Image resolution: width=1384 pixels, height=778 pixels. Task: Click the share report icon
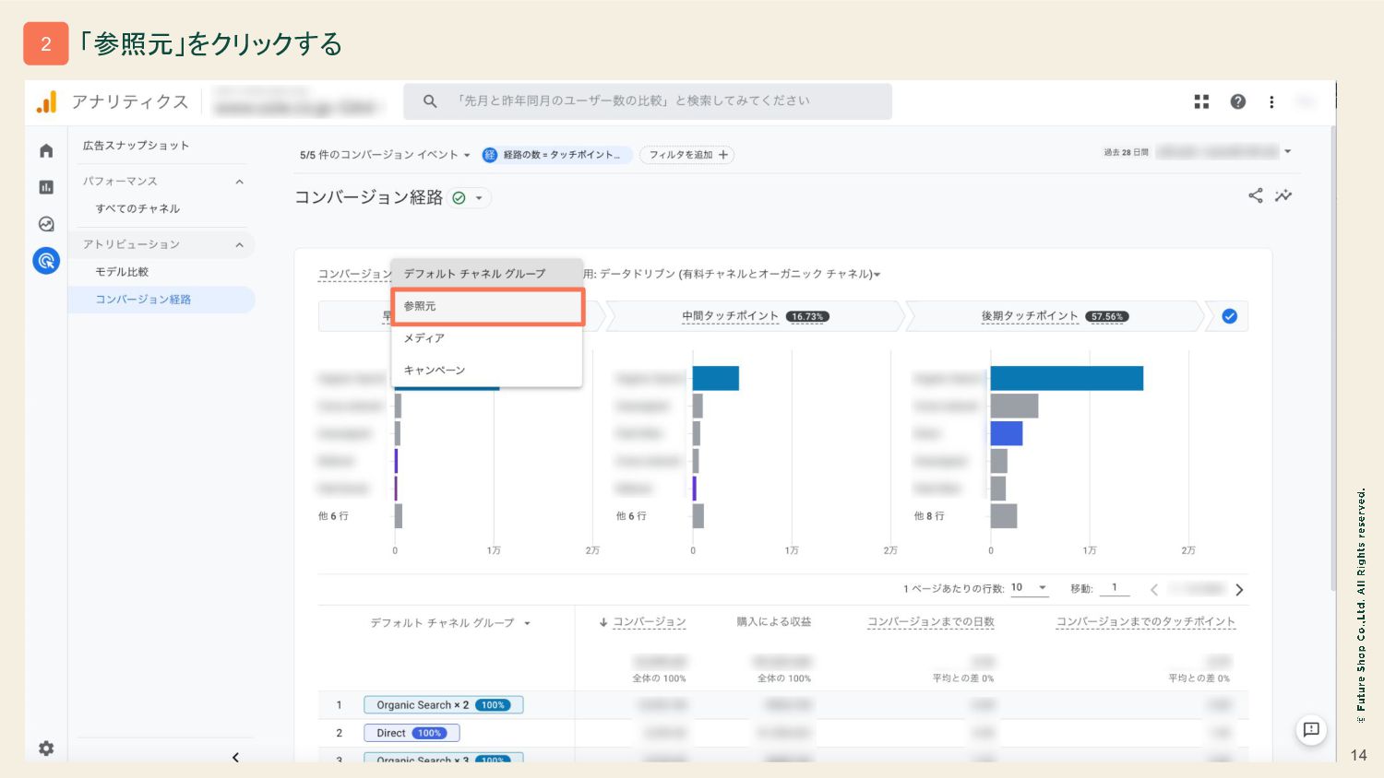click(1255, 195)
